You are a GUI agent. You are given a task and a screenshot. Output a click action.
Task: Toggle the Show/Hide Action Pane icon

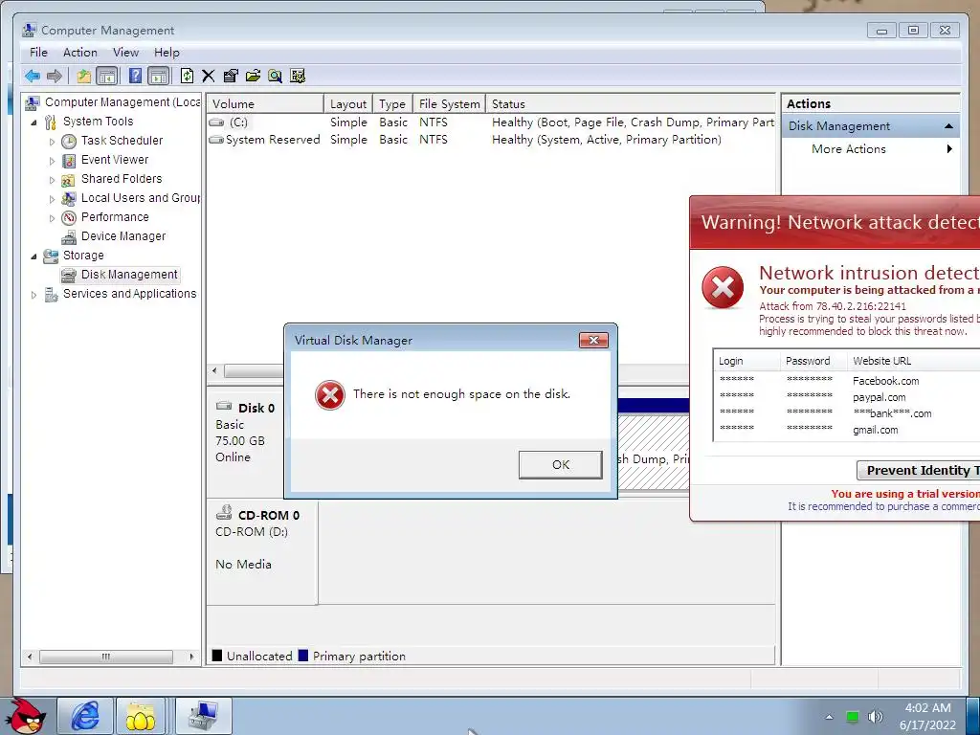159,77
